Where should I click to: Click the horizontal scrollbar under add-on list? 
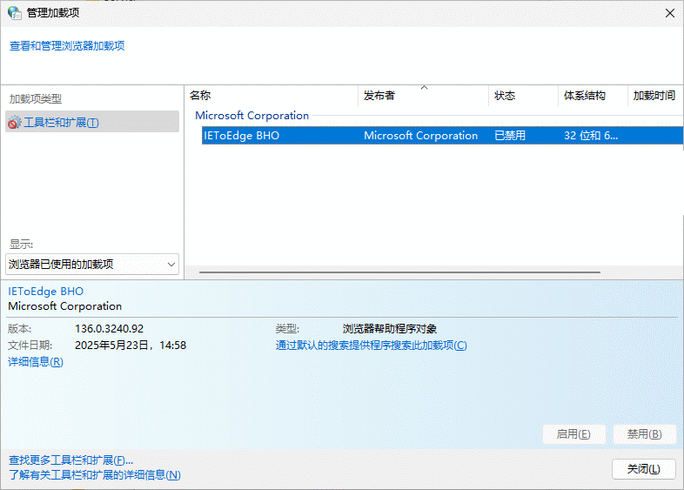[x=399, y=272]
